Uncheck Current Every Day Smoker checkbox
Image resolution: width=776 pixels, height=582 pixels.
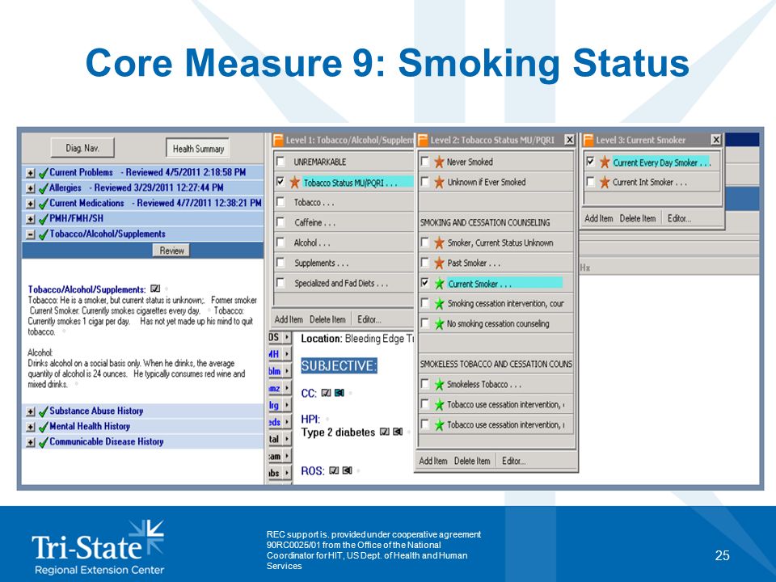(590, 162)
